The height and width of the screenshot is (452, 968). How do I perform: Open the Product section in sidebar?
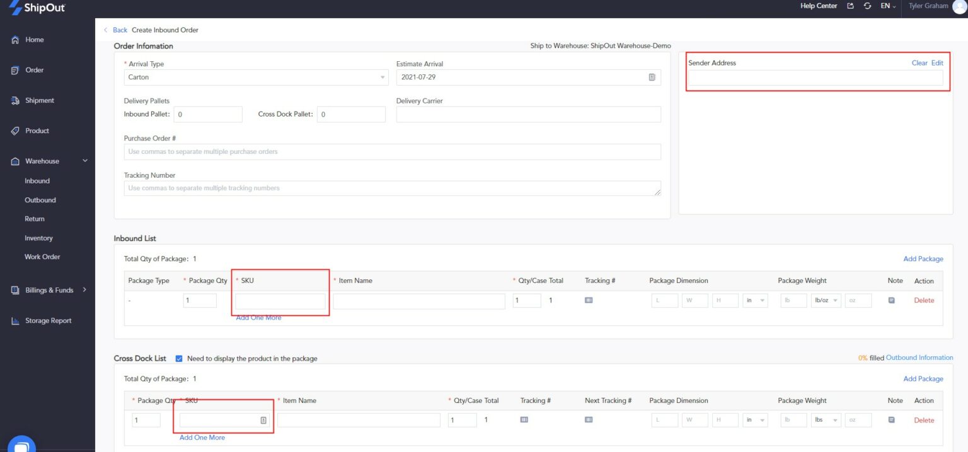pyautogui.click(x=37, y=130)
